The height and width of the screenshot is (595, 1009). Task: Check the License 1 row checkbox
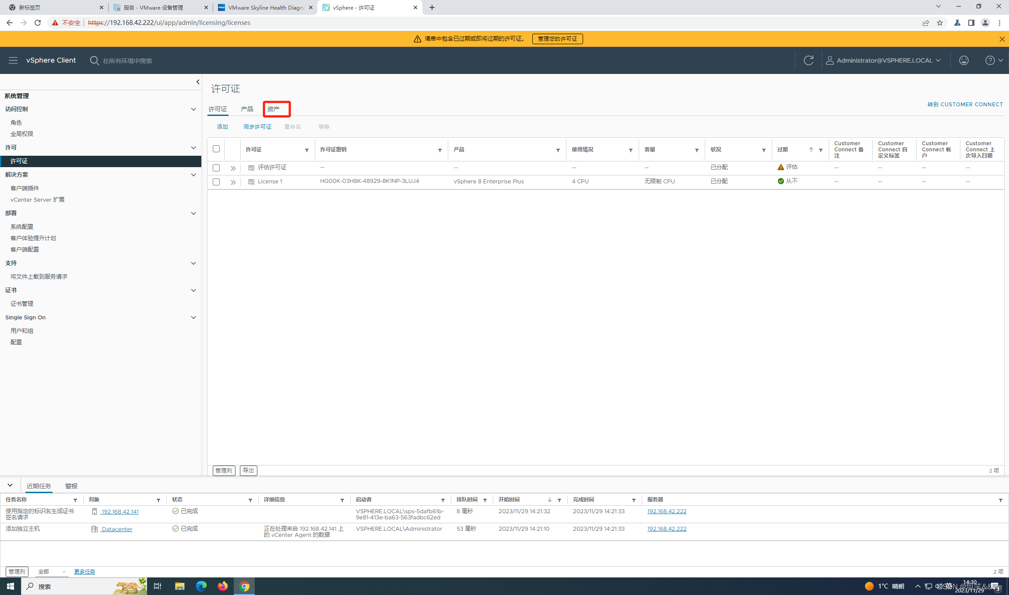coord(216,182)
